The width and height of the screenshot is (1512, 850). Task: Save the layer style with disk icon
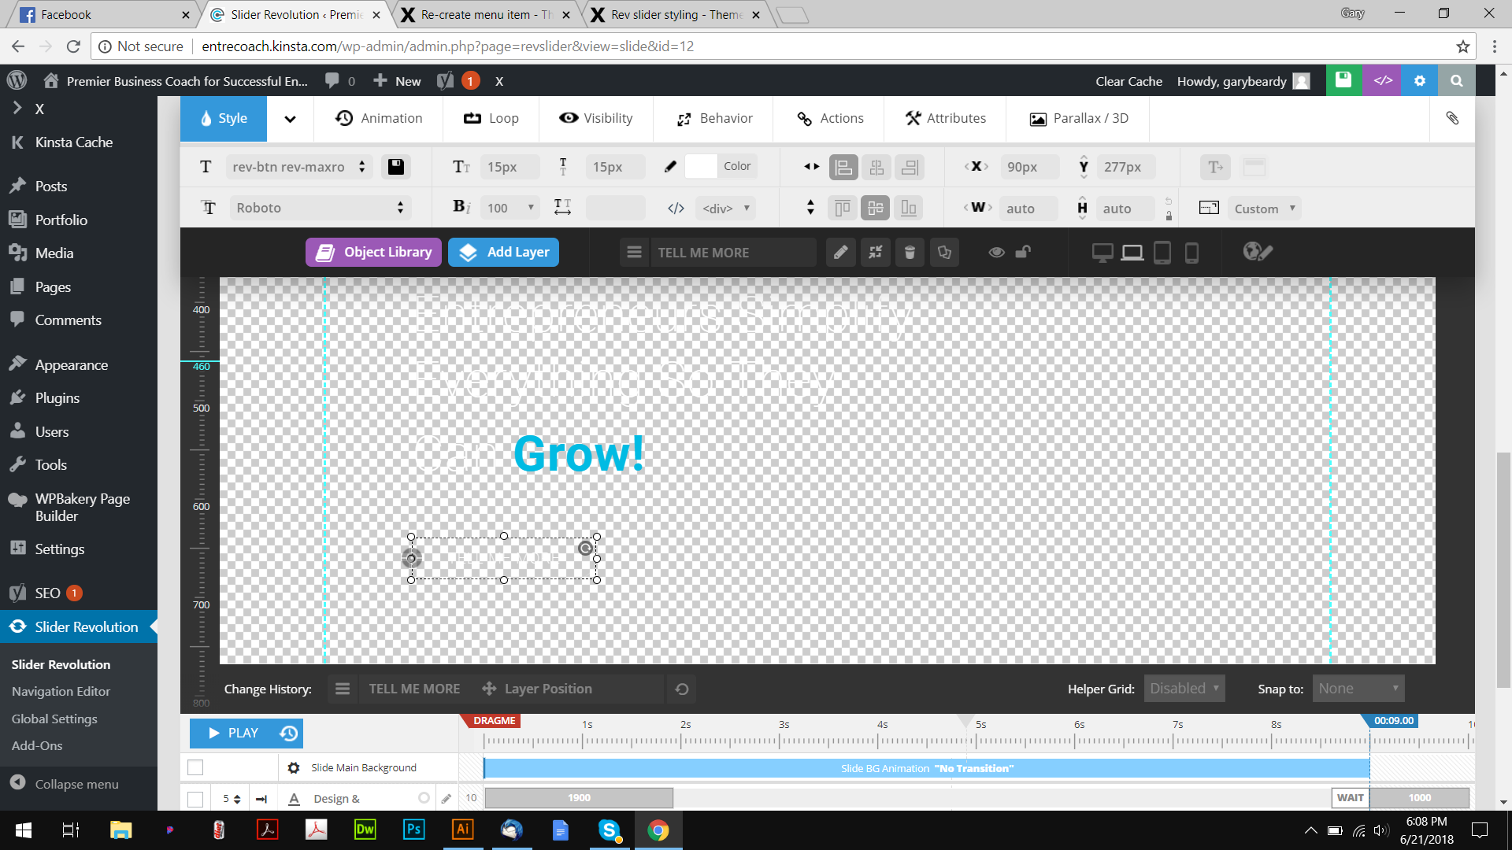pos(396,167)
